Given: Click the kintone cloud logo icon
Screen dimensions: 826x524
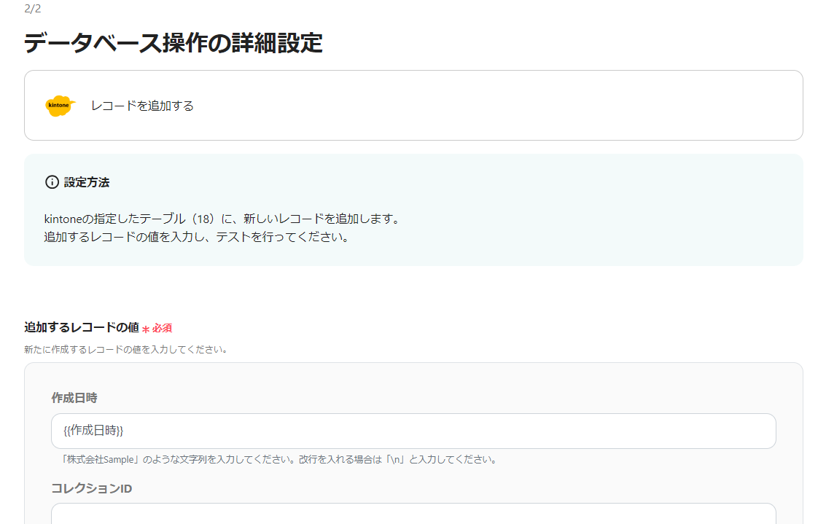Looking at the screenshot, I should [60, 106].
